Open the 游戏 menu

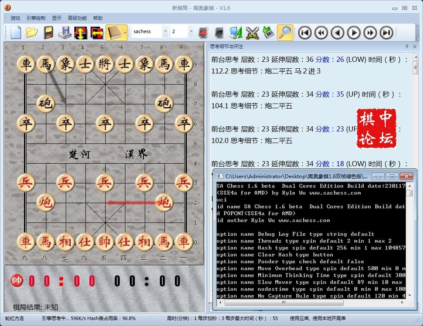tap(15, 18)
